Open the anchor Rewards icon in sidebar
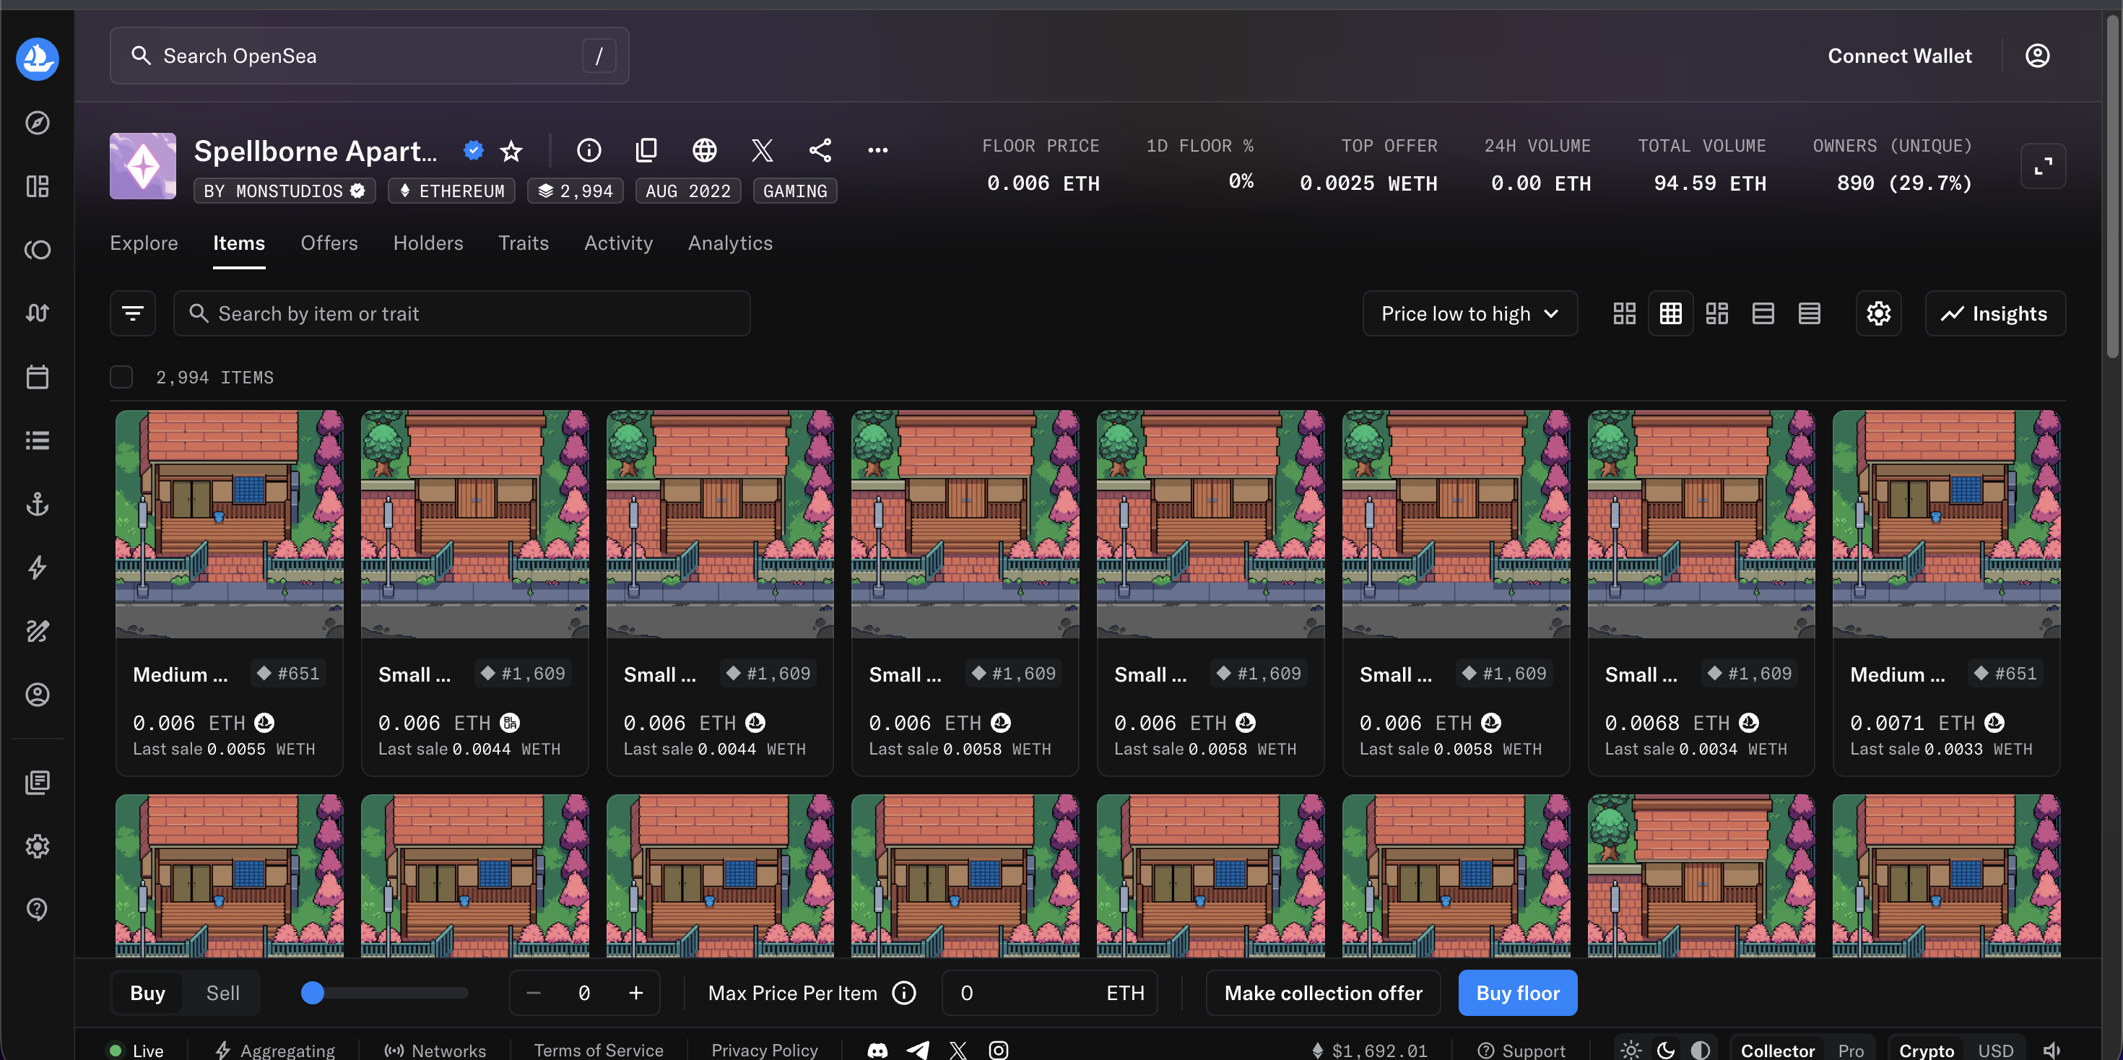This screenshot has width=2123, height=1060. pos(37,503)
